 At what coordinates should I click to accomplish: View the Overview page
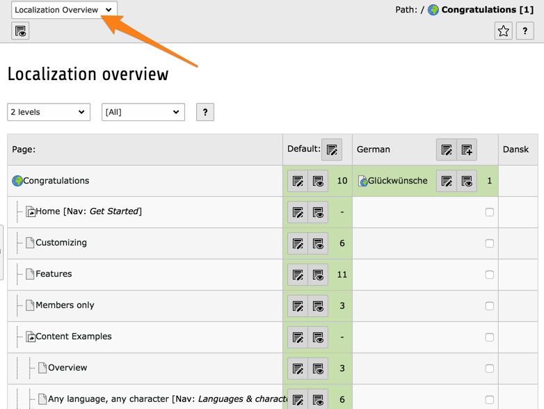[318, 368]
